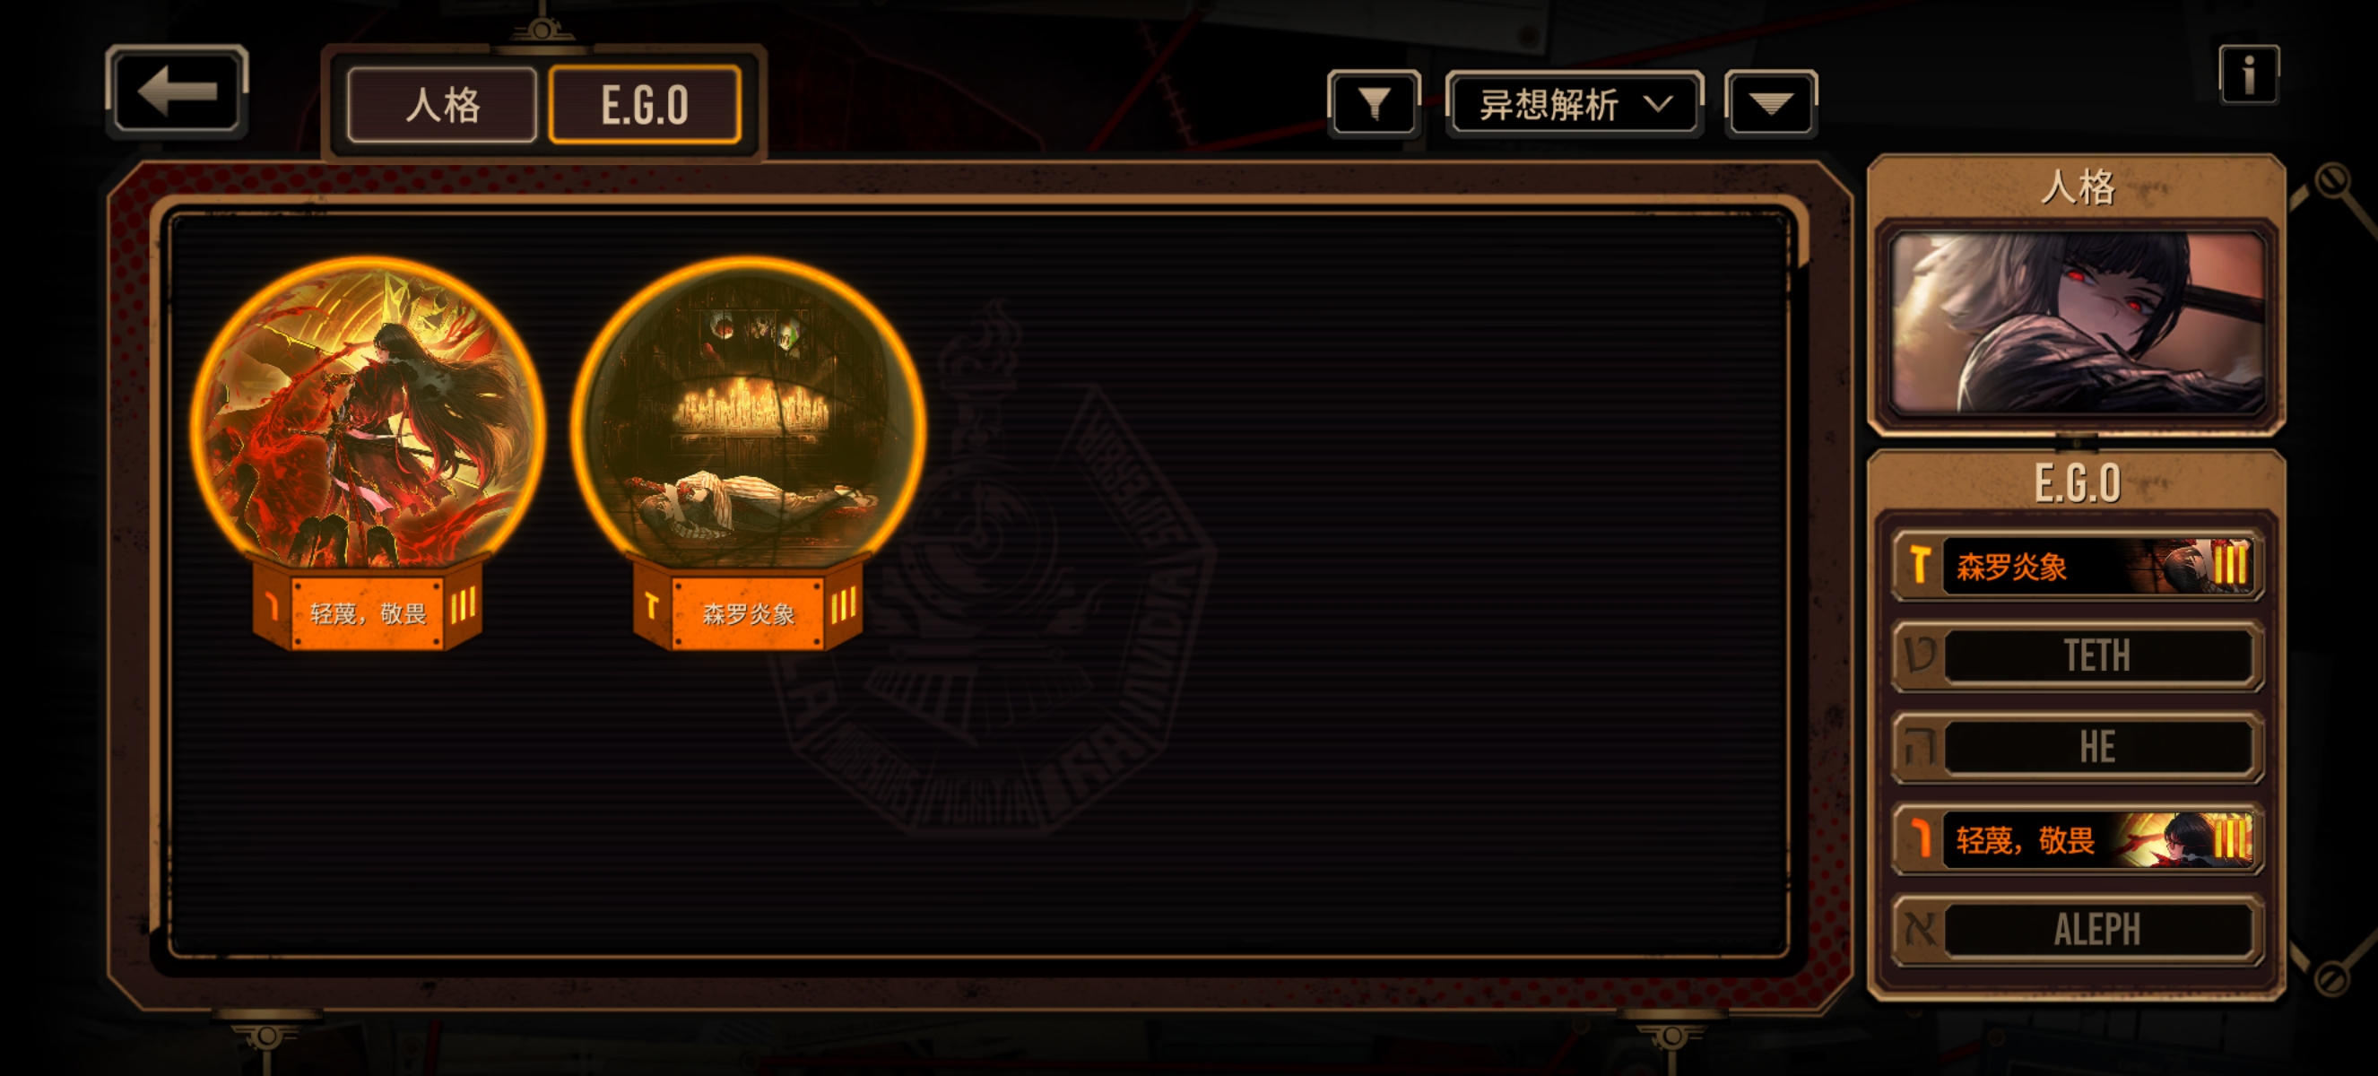The width and height of the screenshot is (2378, 1076).
Task: Select the 轻蔑，敬畏 WAW slot
Action: click(x=2077, y=839)
